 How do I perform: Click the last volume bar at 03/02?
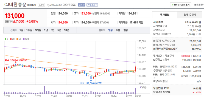[135, 91]
